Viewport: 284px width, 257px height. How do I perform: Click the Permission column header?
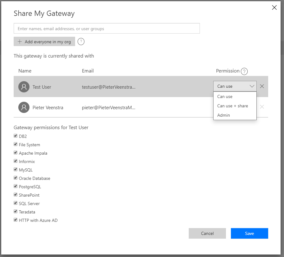pyautogui.click(x=228, y=71)
